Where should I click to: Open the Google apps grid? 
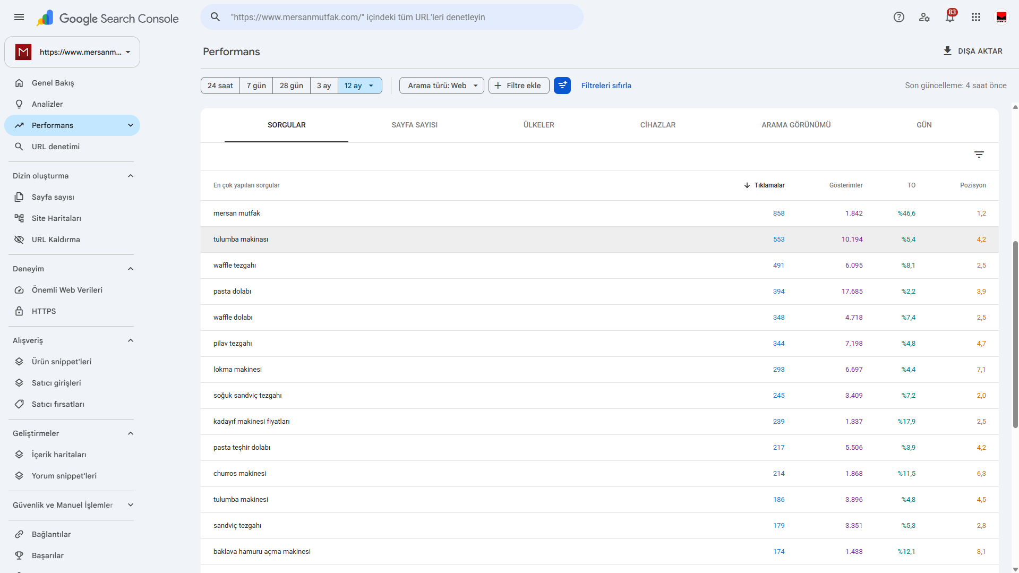point(976,17)
